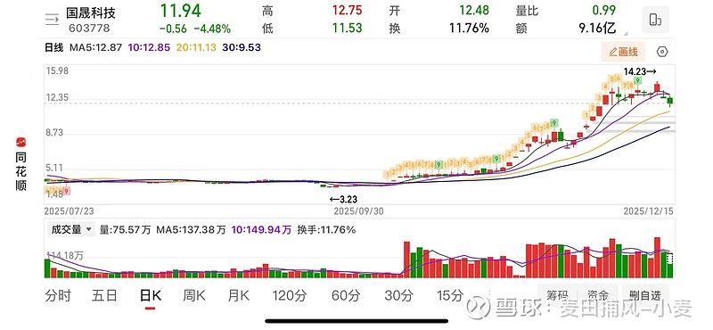Tap the 换手:11.76% volume panel label
Screen dimensions: 713x330
[x=326, y=230]
